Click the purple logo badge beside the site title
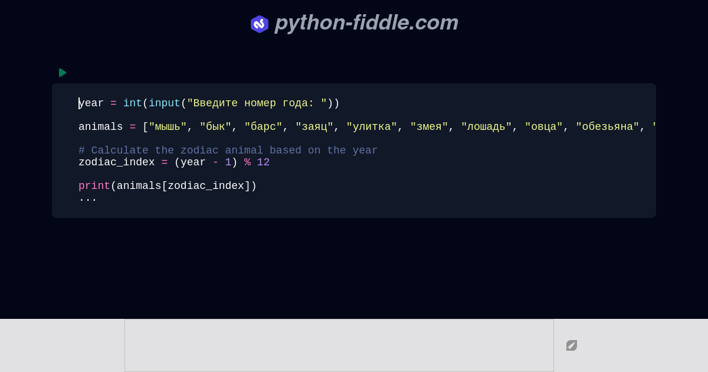708x372 pixels. pos(260,24)
